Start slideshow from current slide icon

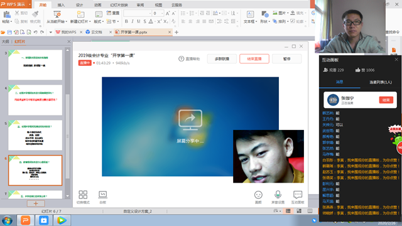(x=57, y=14)
